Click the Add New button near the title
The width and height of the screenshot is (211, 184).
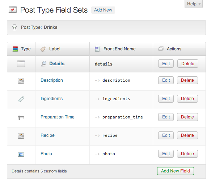point(103,10)
